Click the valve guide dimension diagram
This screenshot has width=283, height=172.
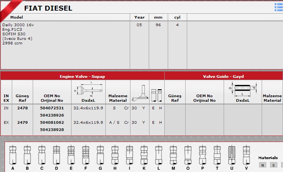(242, 89)
